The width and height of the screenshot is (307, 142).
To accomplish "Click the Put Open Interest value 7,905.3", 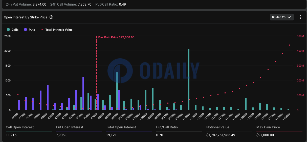I will (x=62, y=135).
